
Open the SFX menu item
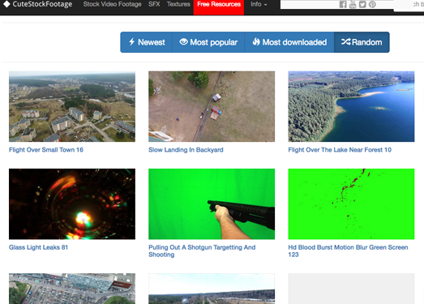(x=154, y=4)
